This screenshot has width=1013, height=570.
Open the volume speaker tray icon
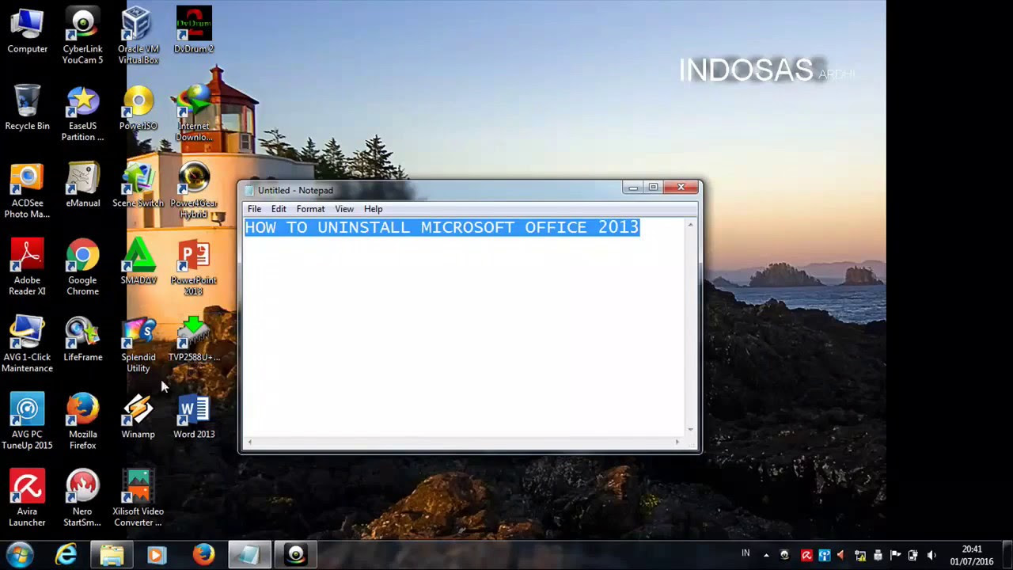point(931,556)
